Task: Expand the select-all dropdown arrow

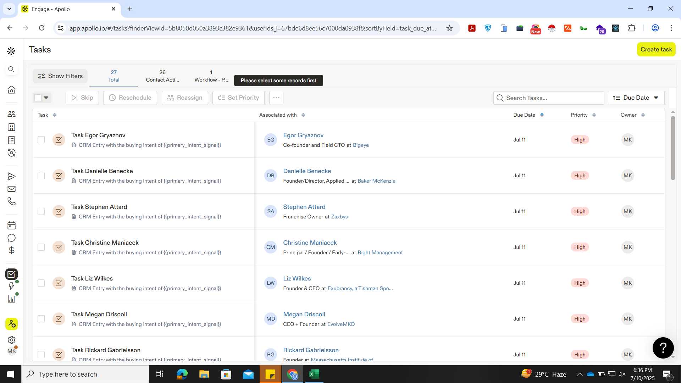Action: pos(46,98)
